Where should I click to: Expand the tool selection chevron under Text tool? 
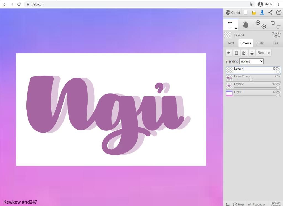pos(236,28)
